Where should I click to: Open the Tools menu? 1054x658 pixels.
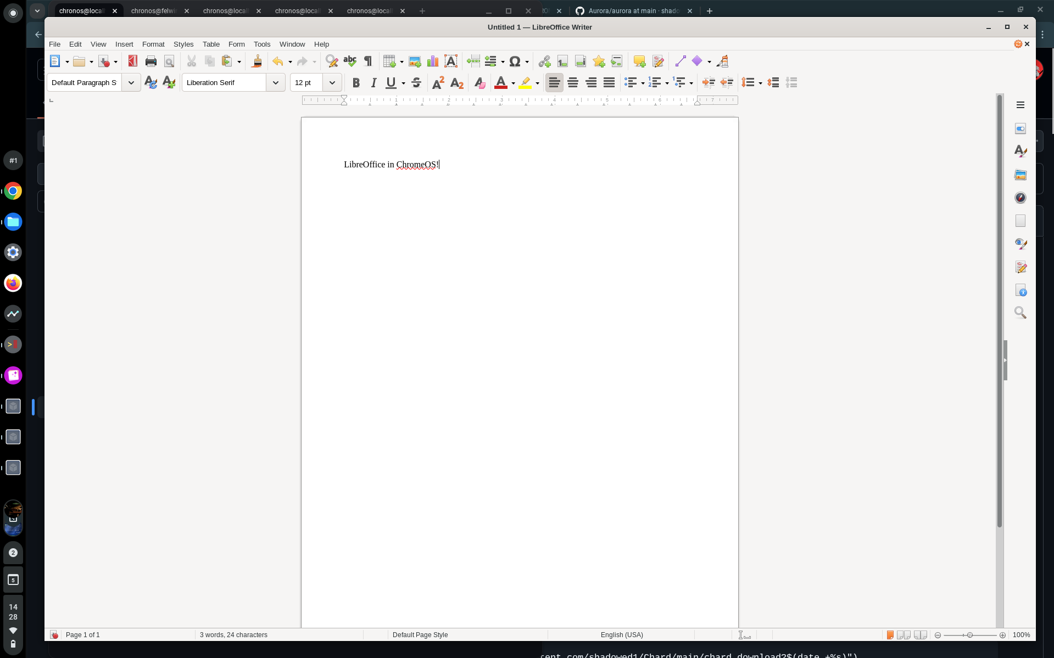[262, 44]
